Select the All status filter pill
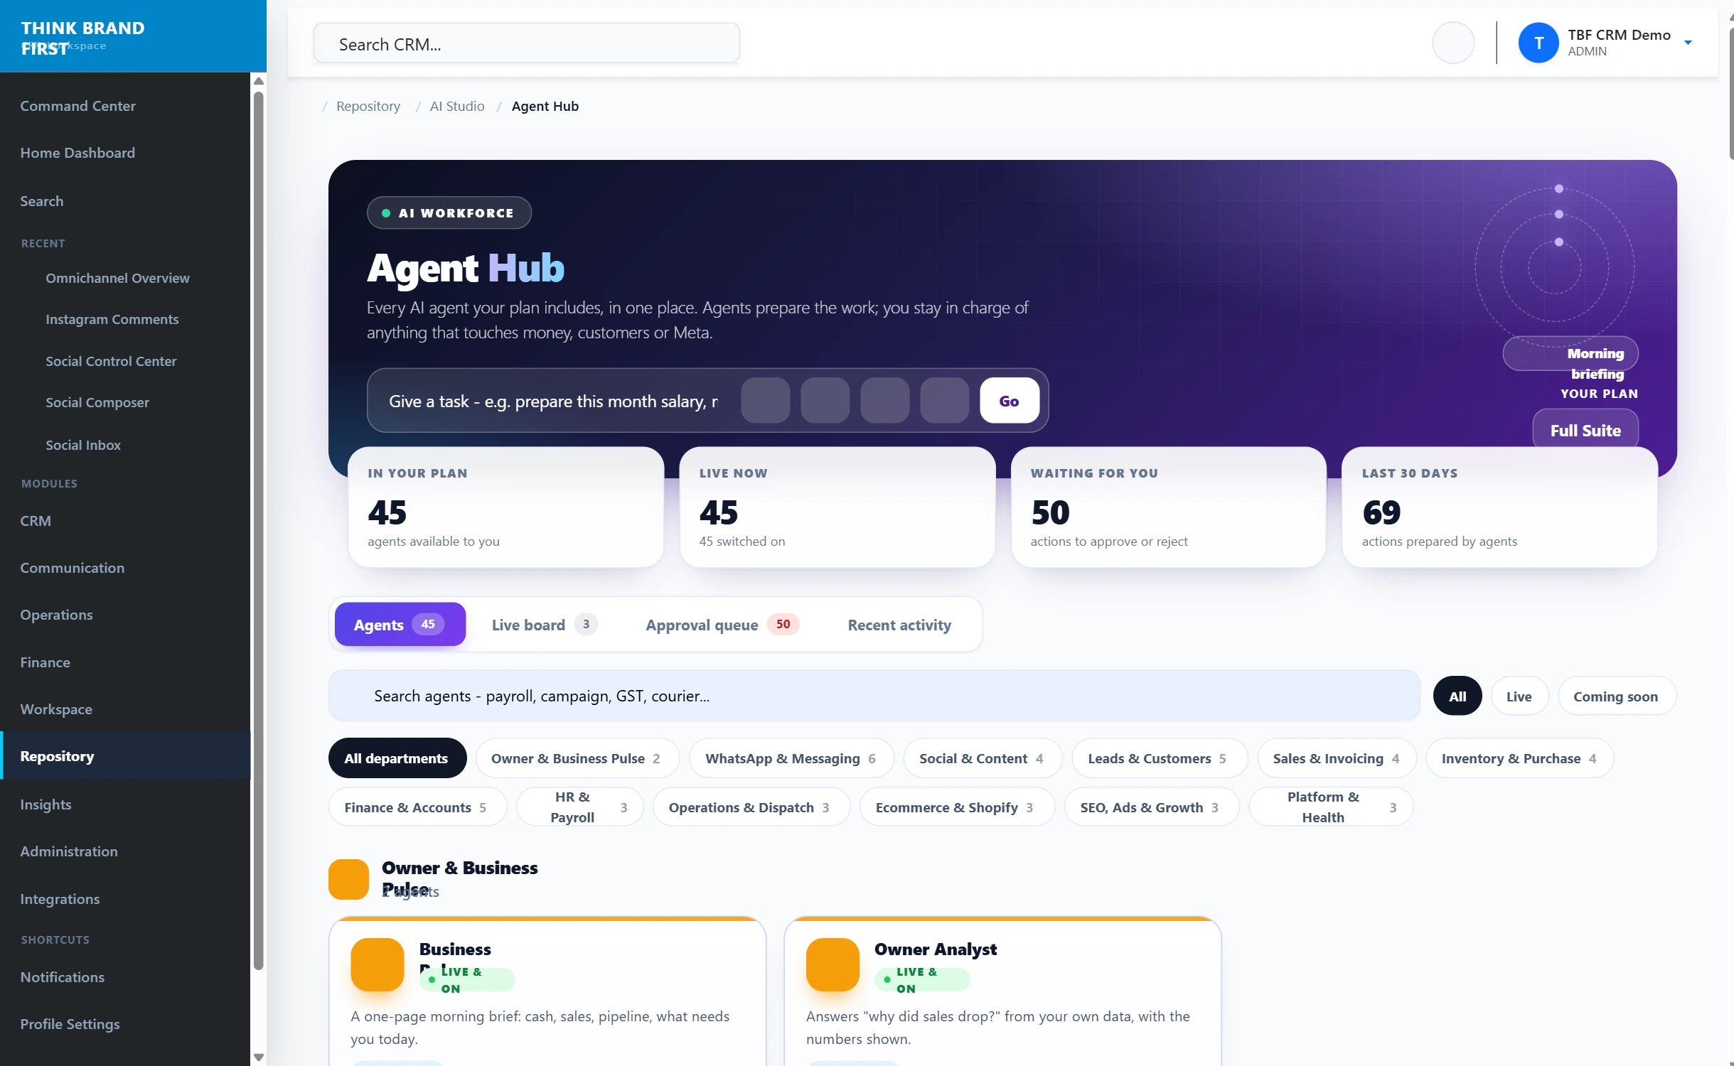Viewport: 1734px width, 1066px height. [1457, 696]
